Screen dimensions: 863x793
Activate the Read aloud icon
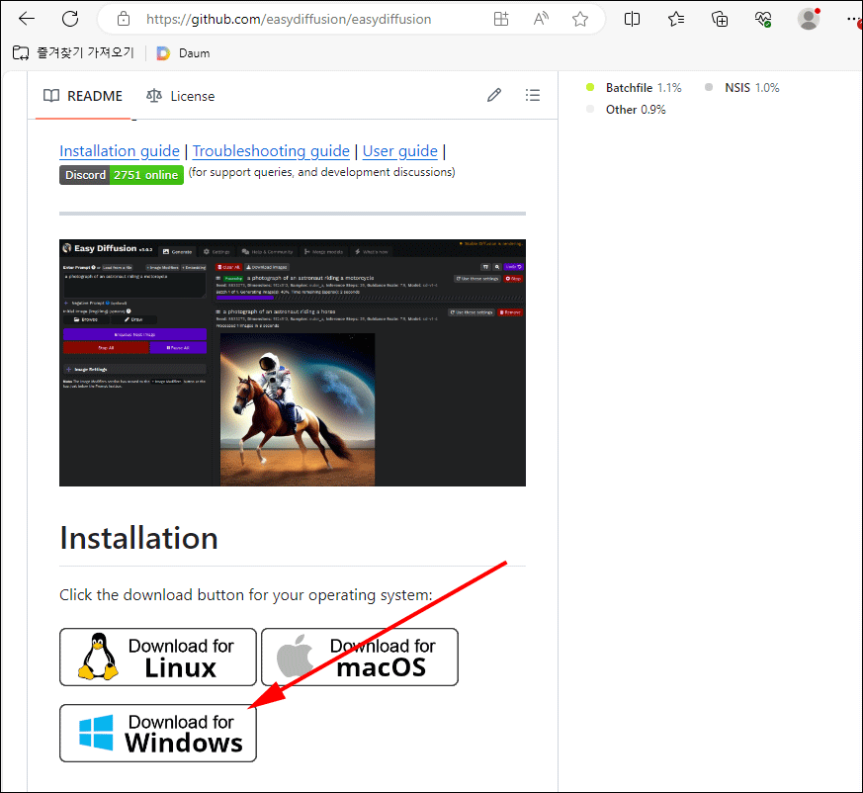coord(541,19)
